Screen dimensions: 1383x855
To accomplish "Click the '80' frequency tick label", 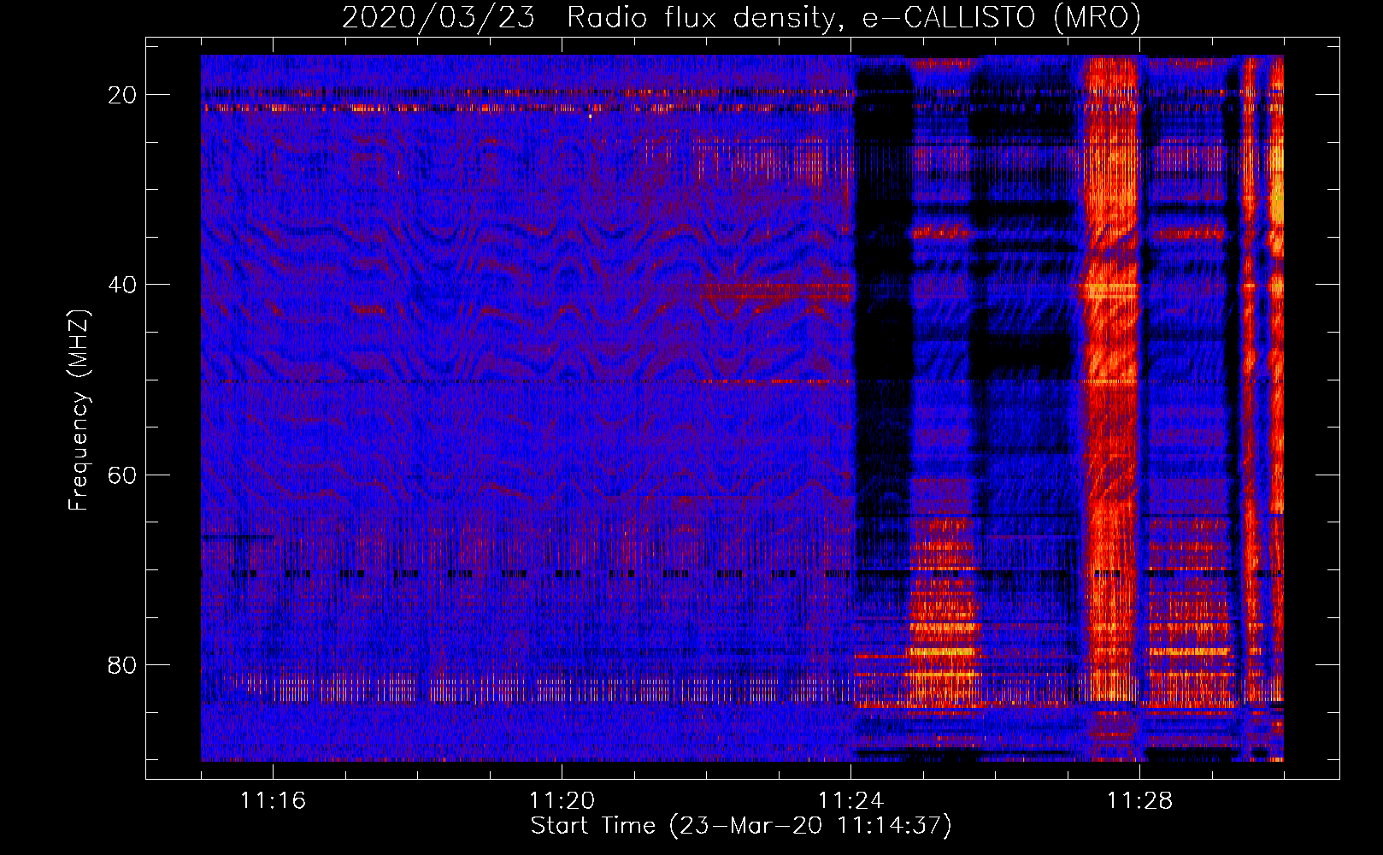I will [x=123, y=664].
